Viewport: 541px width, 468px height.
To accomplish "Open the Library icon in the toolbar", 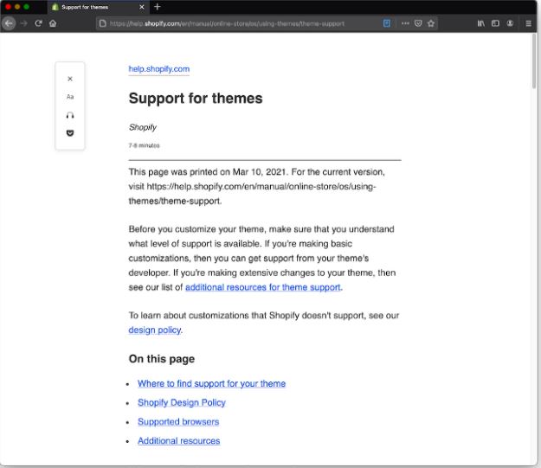I will click(x=481, y=23).
